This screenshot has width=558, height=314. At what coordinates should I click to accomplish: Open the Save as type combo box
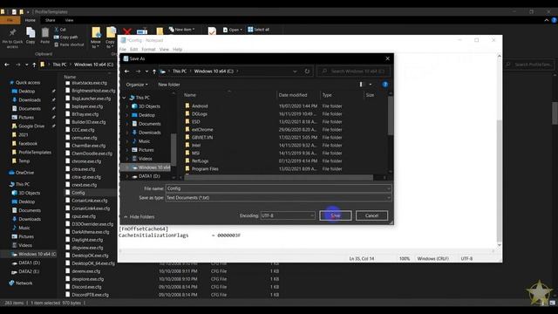tap(279, 198)
